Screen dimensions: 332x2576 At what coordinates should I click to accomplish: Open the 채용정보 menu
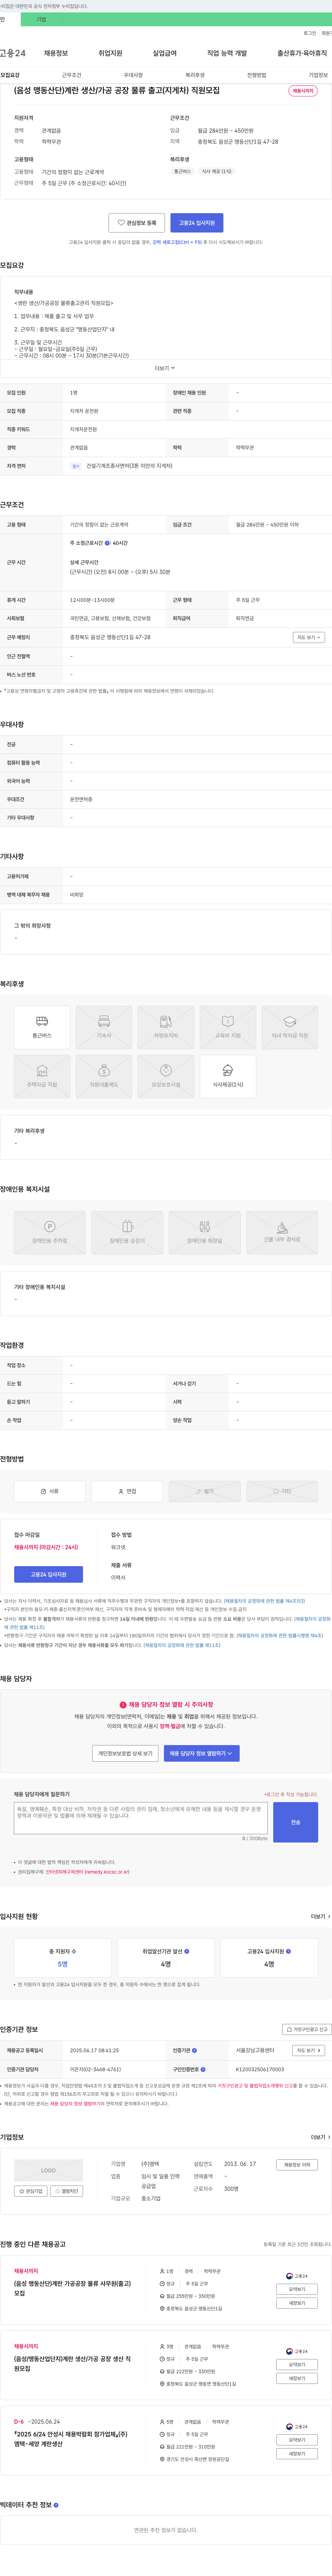[x=56, y=53]
